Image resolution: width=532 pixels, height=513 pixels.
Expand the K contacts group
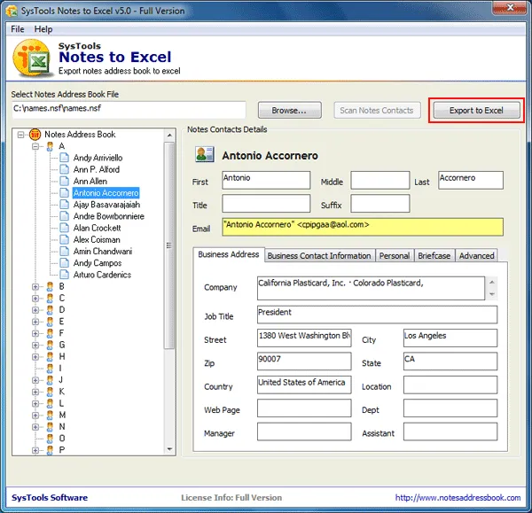pyautogui.click(x=35, y=392)
